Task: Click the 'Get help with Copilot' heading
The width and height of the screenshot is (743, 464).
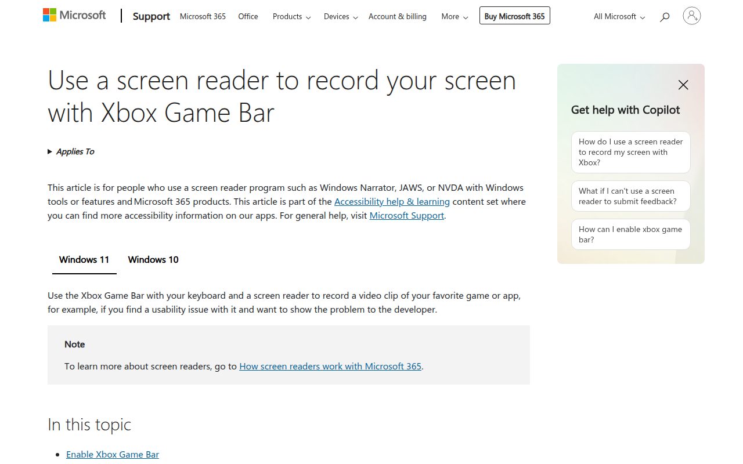Action: coord(625,110)
